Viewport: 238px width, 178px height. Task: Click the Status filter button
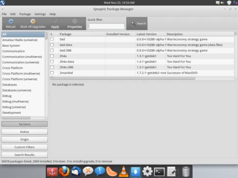(24, 132)
